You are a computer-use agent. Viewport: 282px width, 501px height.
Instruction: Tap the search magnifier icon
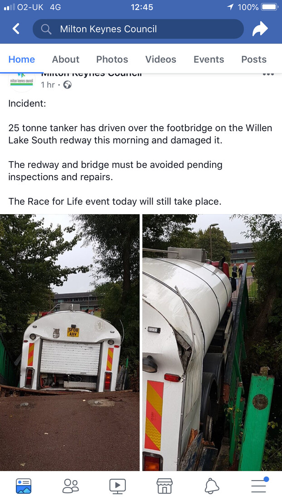46,29
